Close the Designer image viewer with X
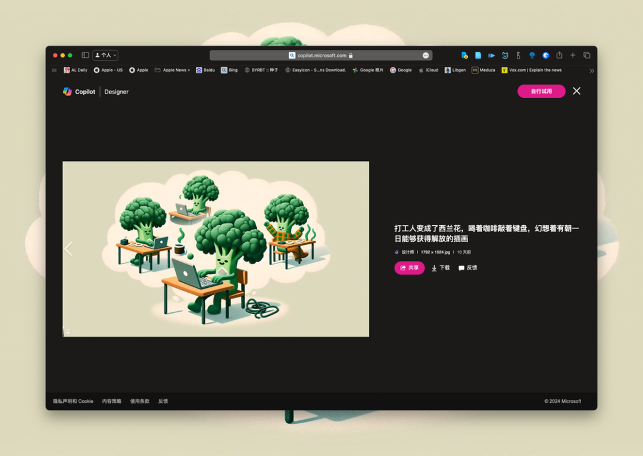Viewport: 643px width, 456px height. [x=576, y=91]
